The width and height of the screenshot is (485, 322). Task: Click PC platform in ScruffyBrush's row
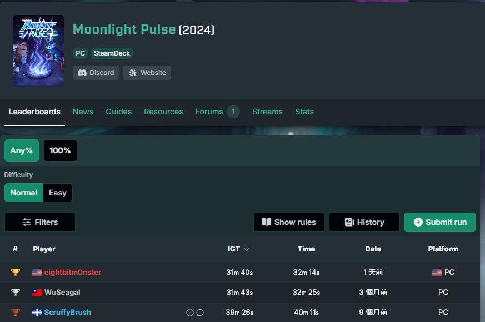(x=443, y=312)
